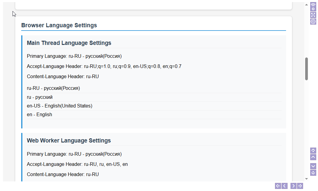Jump to bottom with the dotted down chevron

(x=313, y=173)
